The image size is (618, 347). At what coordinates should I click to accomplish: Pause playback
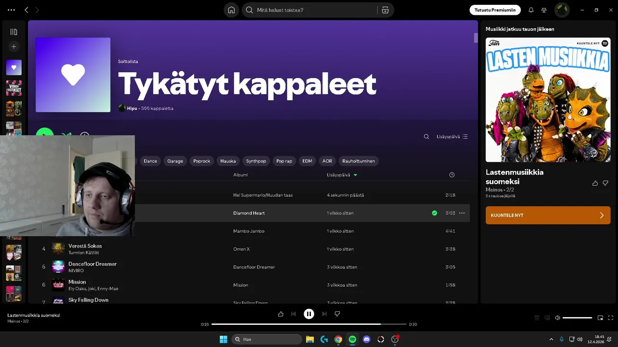[x=309, y=314]
